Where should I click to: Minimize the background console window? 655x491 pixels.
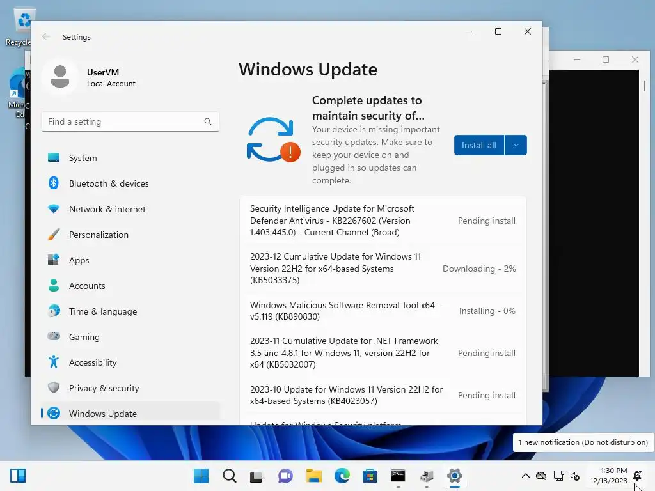[x=577, y=59]
